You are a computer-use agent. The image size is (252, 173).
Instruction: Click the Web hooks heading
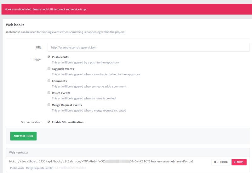tap(15, 25)
